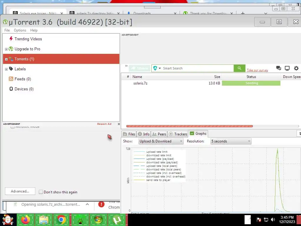The width and height of the screenshot is (301, 226).
Task: Open the 5 seconds resolution dropdown
Action: (x=231, y=141)
